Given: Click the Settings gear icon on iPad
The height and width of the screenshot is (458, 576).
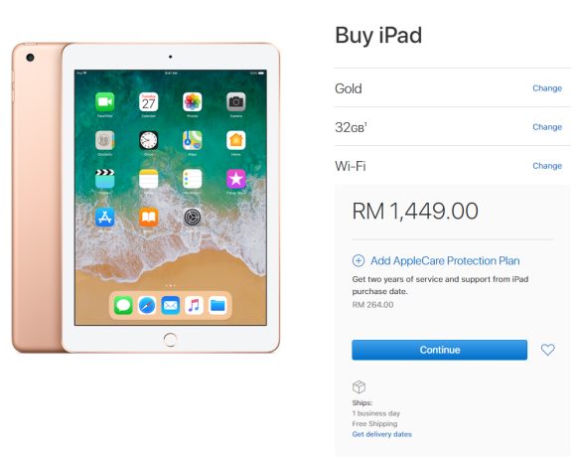Looking at the screenshot, I should [192, 218].
